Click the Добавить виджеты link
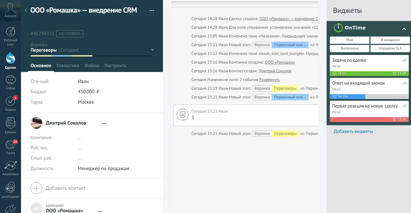 tap(353, 131)
